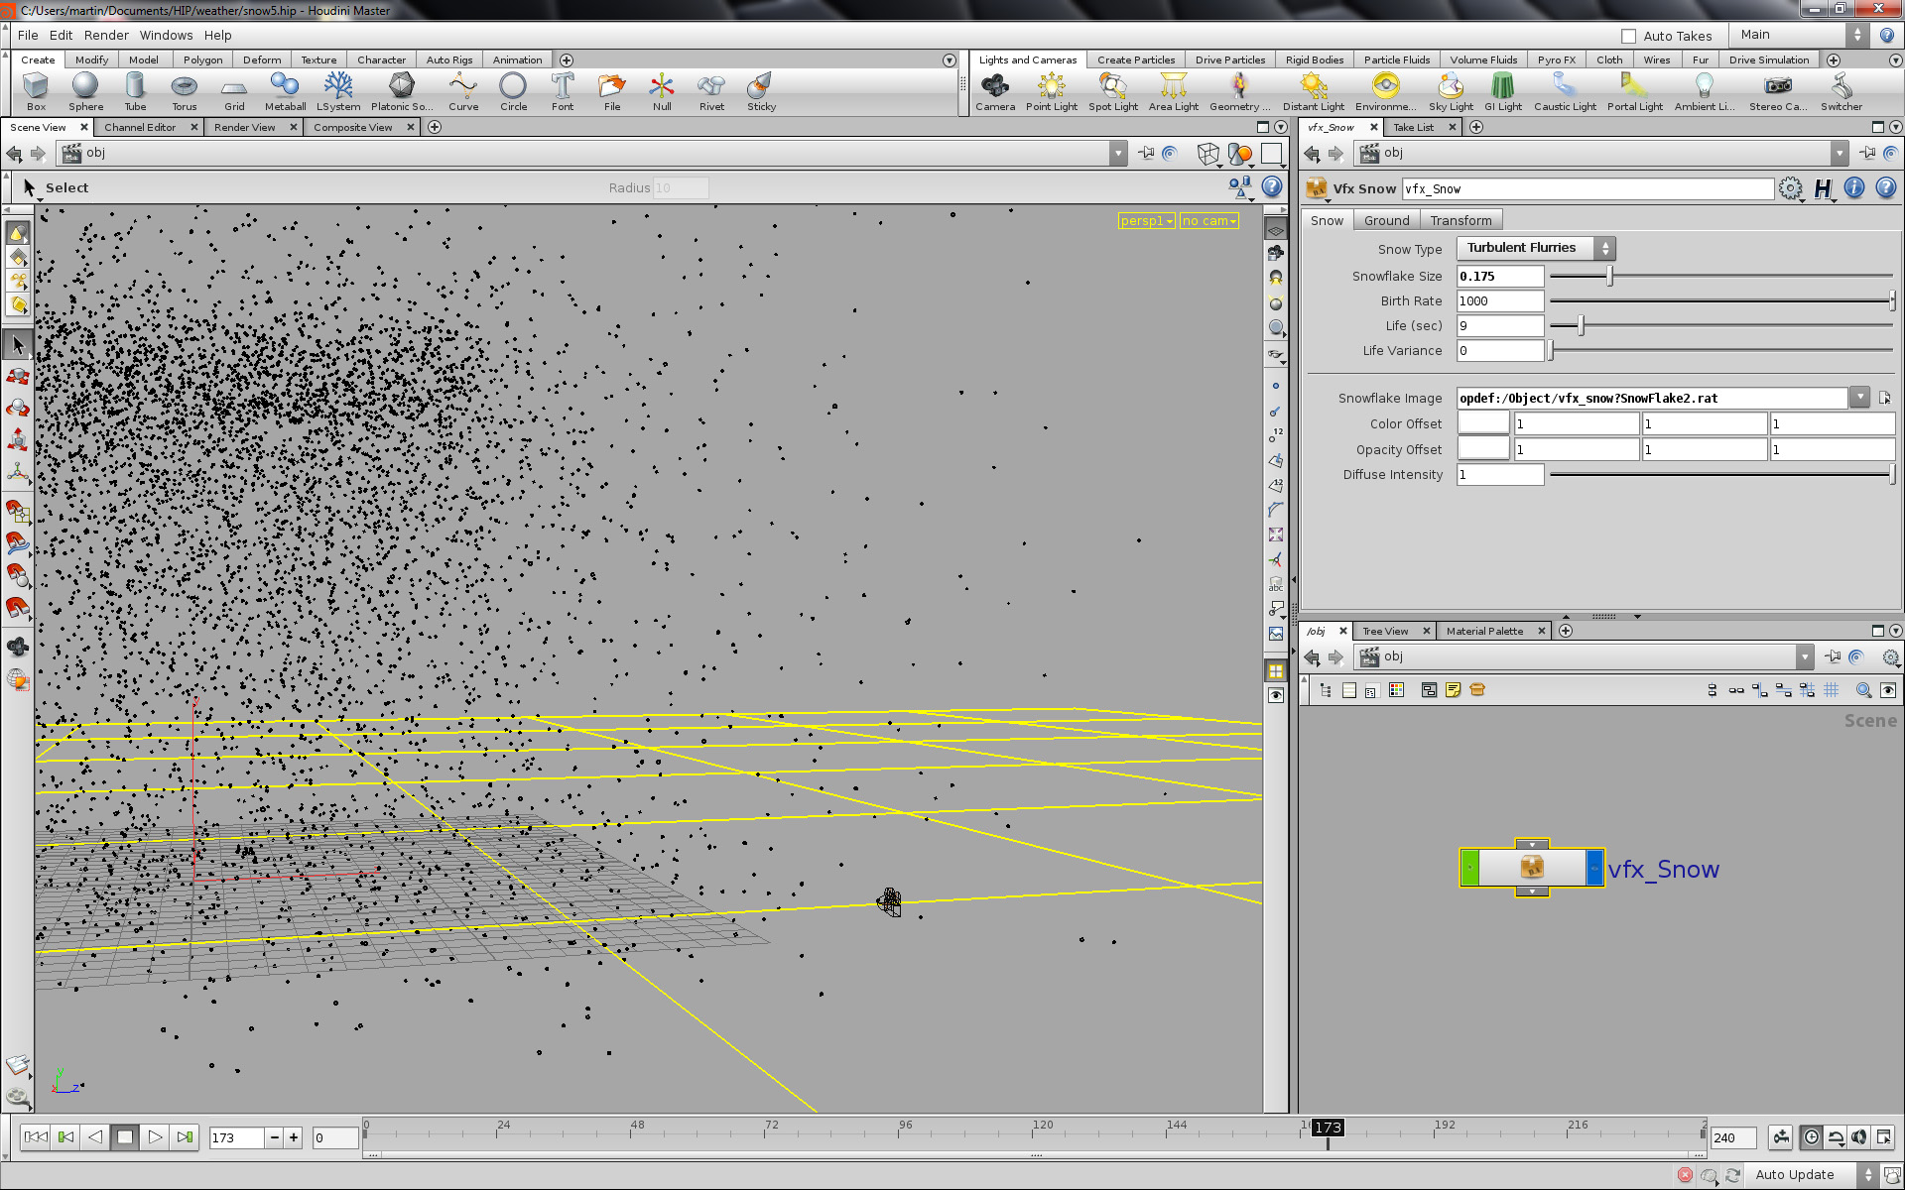This screenshot has height=1190, width=1905.
Task: Add a Camera from the shelf
Action: point(995,91)
